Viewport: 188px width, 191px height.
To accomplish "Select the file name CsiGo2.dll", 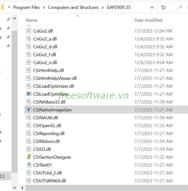I will click(43, 31).
